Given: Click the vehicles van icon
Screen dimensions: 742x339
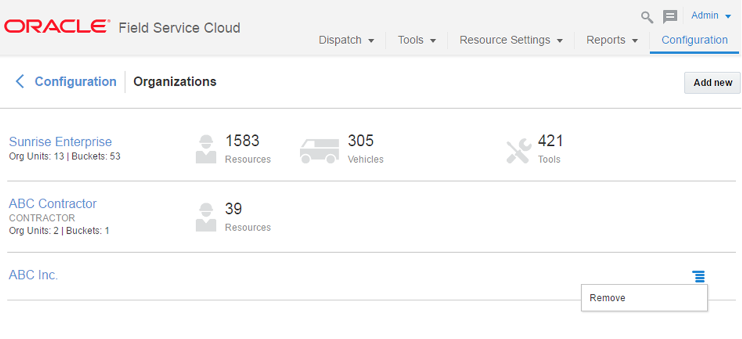Looking at the screenshot, I should [x=319, y=150].
